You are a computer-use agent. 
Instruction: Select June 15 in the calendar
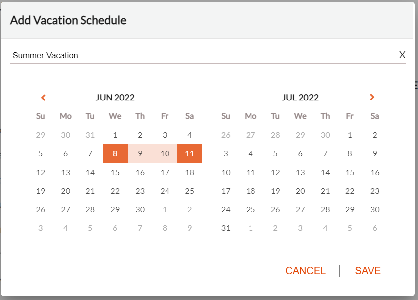[115, 172]
